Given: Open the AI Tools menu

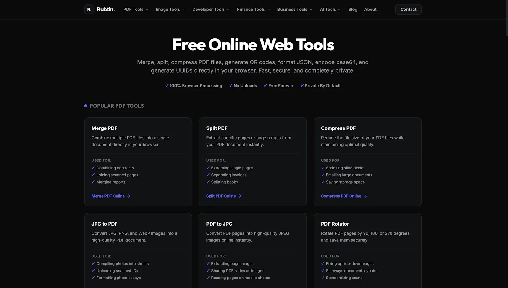Looking at the screenshot, I should pyautogui.click(x=330, y=10).
